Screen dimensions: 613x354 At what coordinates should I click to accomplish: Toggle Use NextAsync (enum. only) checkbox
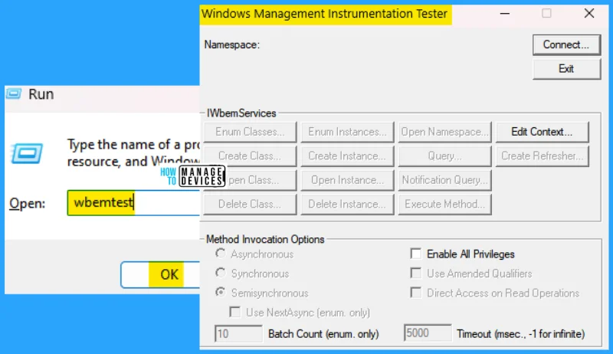(x=235, y=312)
